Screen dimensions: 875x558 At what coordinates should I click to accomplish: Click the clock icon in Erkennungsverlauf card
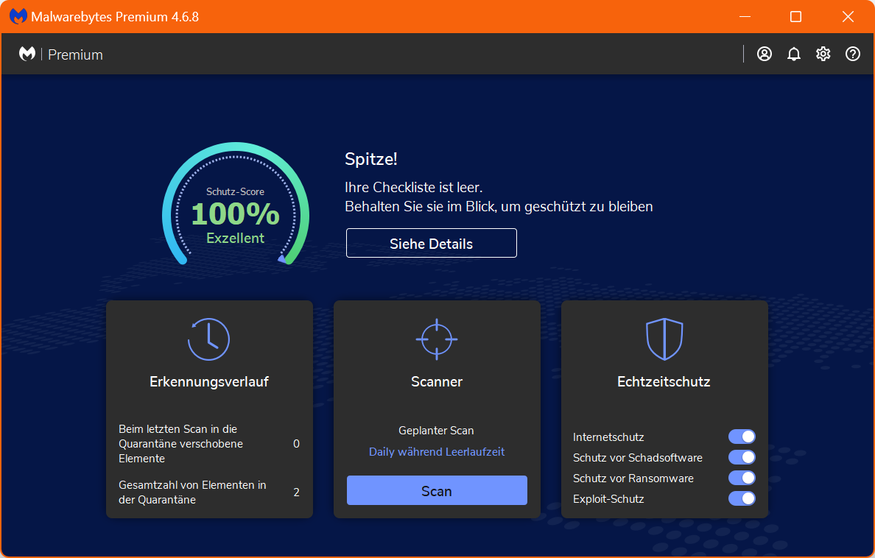(208, 339)
